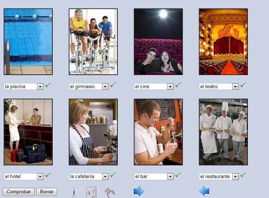Open the 'el cine' dropdown list
The width and height of the screenshot is (269, 198).
click(170, 87)
